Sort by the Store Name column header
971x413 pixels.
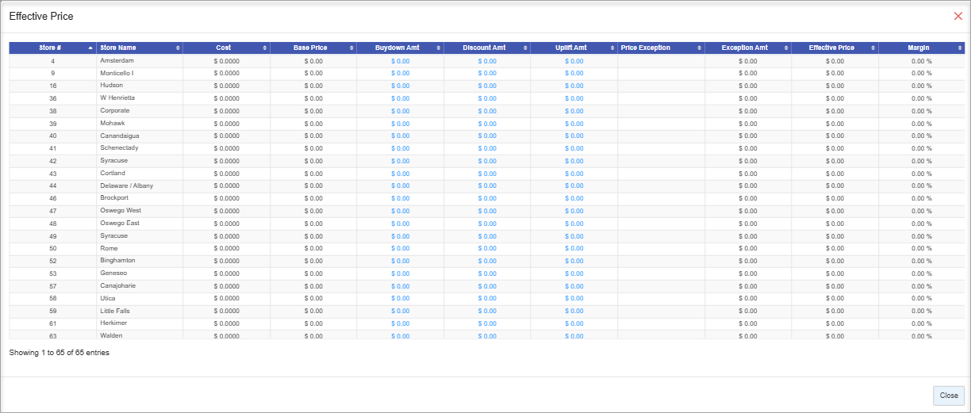click(x=139, y=48)
